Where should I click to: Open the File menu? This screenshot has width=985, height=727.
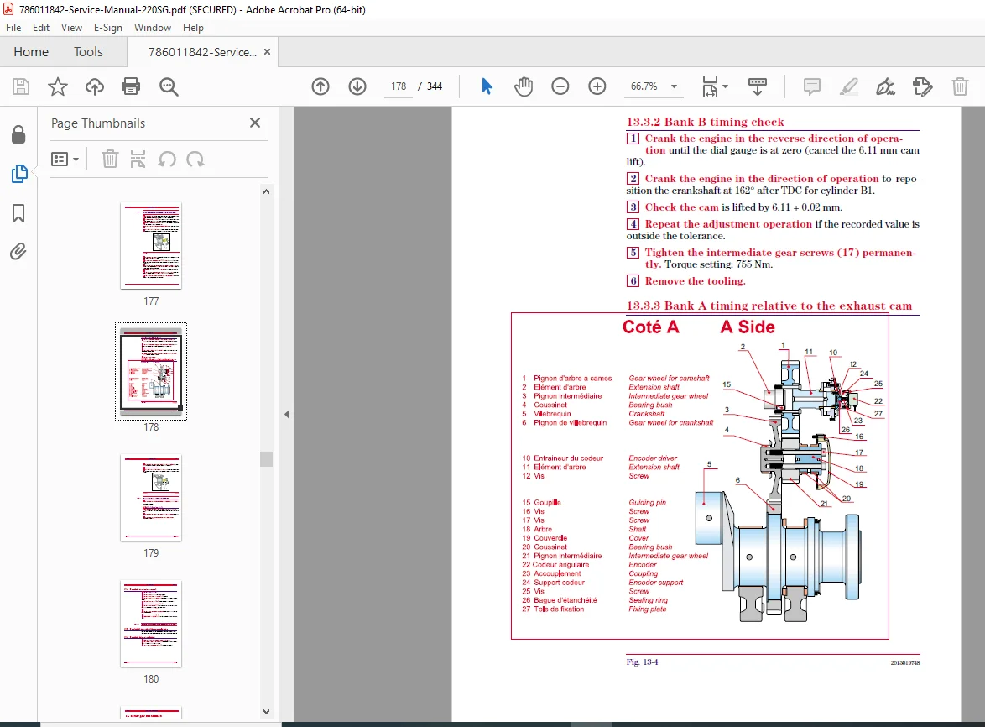click(13, 28)
